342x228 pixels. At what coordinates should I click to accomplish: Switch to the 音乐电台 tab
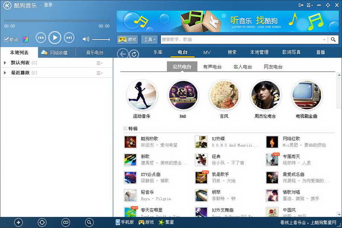click(94, 52)
